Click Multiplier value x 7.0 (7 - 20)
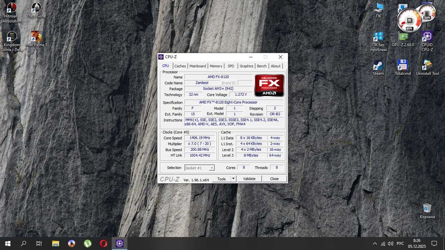This screenshot has width=445, height=250. pos(200,144)
